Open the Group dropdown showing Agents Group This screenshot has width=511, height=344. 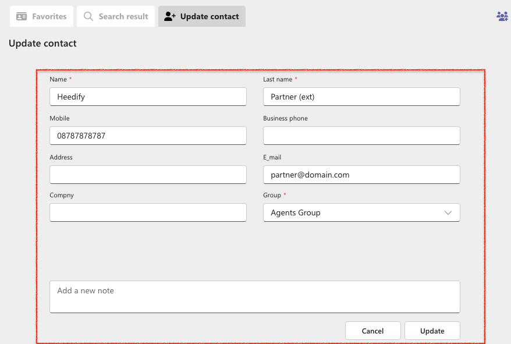361,212
